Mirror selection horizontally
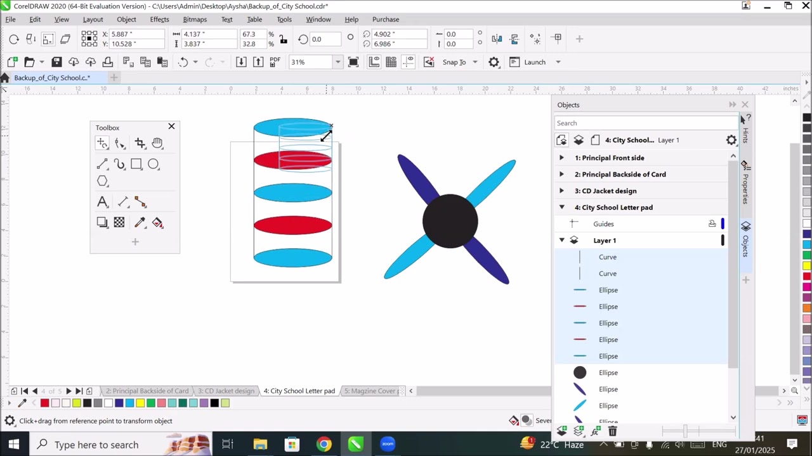The height and width of the screenshot is (456, 812). click(x=497, y=39)
